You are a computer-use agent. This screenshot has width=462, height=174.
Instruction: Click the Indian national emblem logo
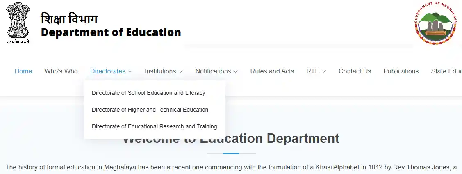click(x=18, y=23)
